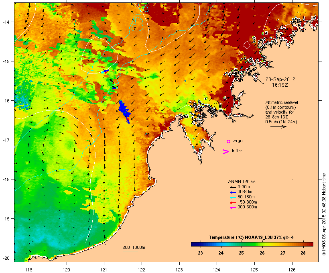Image resolution: width=329 pixels, height=273 pixels.
Task: Click the '30-80m' depth label
Action: (x=245, y=192)
